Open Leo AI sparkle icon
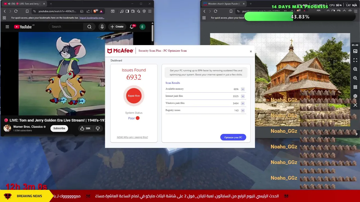The height and width of the screenshot is (202, 360). click(138, 11)
